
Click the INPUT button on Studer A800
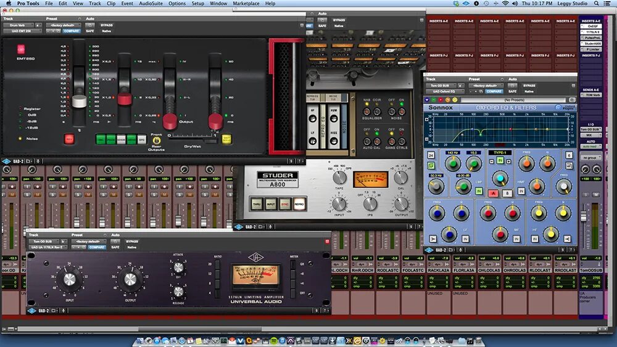point(271,203)
